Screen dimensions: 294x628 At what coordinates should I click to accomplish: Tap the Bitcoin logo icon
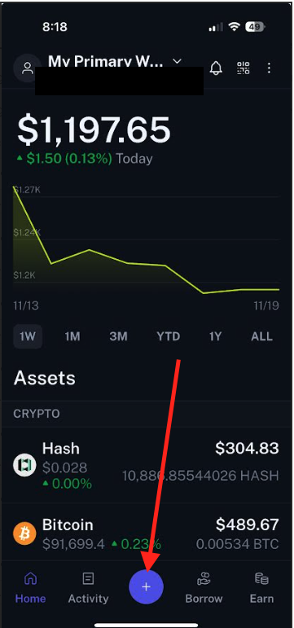(24, 533)
